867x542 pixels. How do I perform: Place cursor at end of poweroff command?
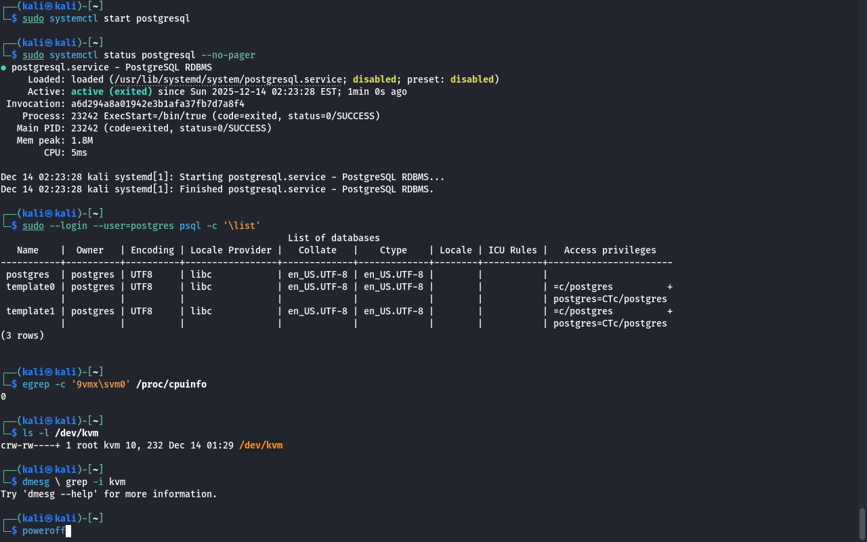pos(68,530)
